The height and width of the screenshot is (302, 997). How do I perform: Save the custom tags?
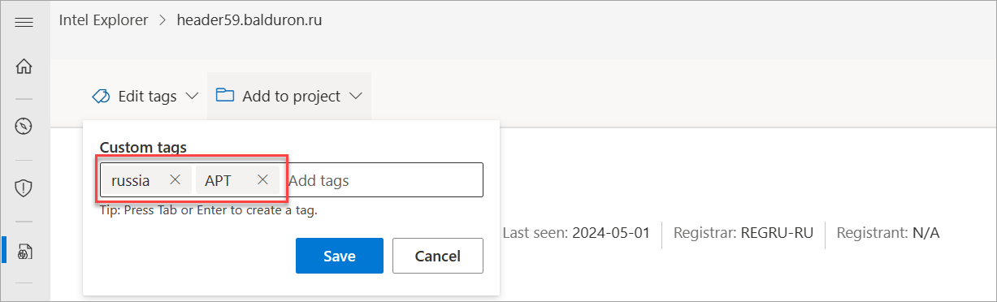click(x=340, y=256)
